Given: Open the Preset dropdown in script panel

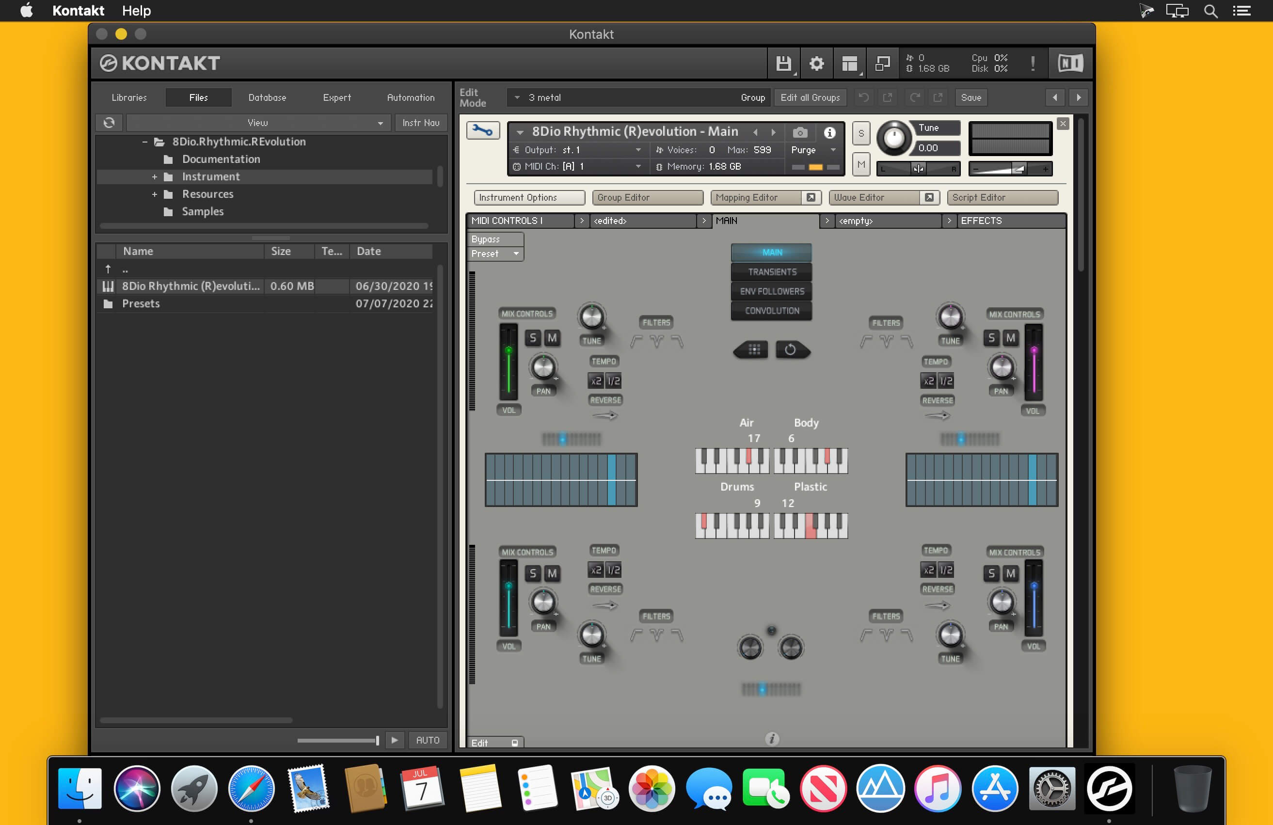Looking at the screenshot, I should point(495,254).
